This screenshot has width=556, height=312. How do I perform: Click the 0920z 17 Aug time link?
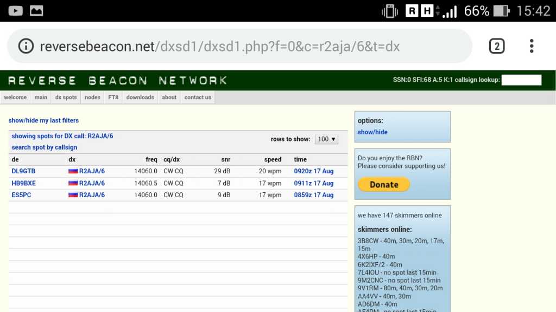314,171
